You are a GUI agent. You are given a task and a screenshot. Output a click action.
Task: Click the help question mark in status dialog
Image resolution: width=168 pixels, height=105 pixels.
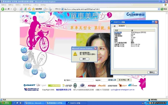coord(153,22)
